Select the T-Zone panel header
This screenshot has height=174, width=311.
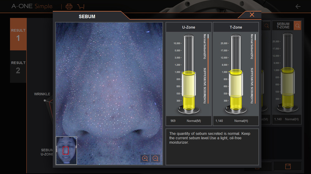[236, 27]
